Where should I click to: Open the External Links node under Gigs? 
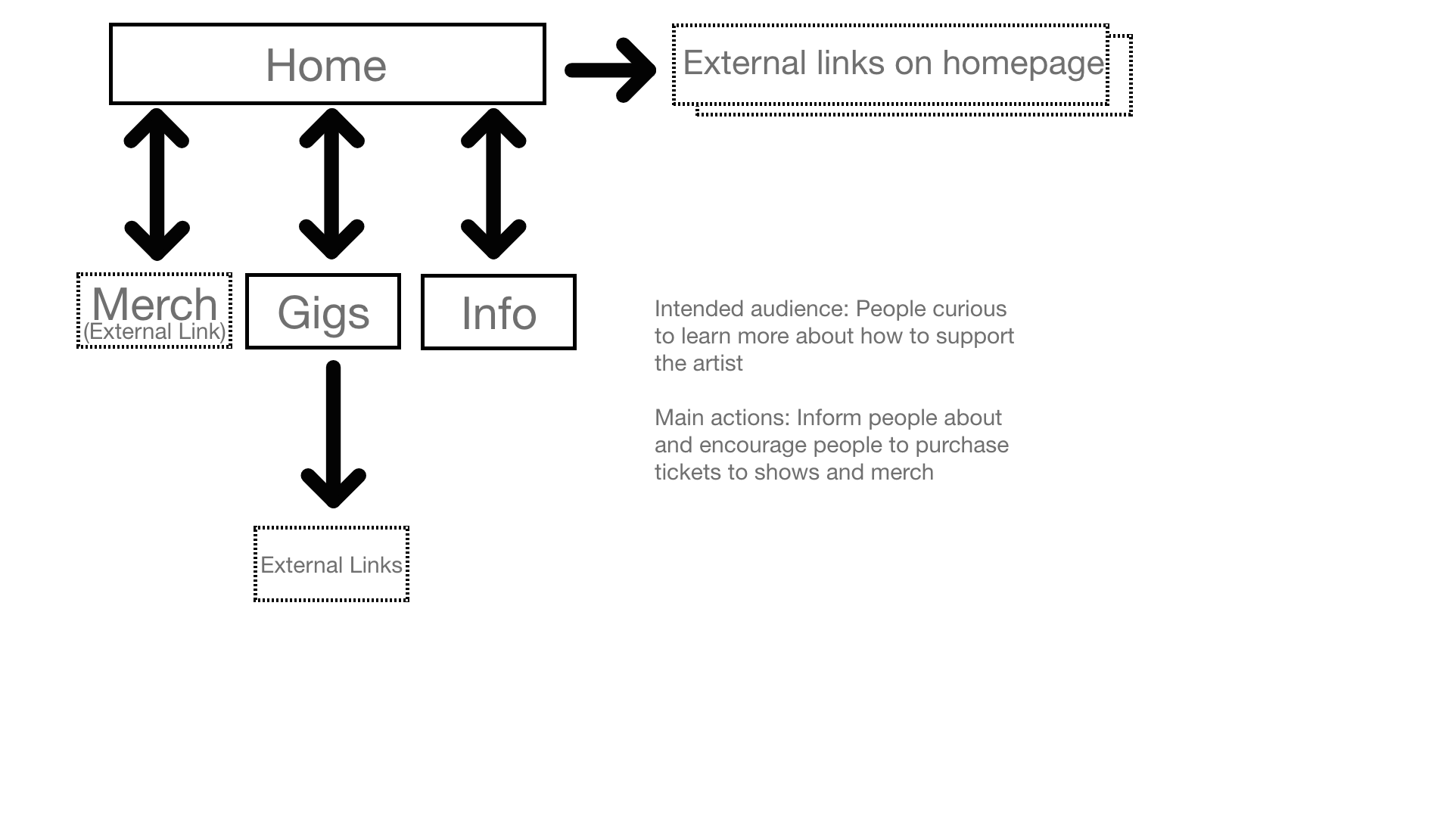coord(332,564)
